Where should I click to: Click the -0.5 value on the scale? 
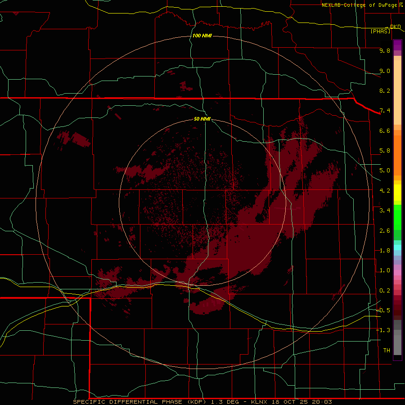tap(383, 310)
